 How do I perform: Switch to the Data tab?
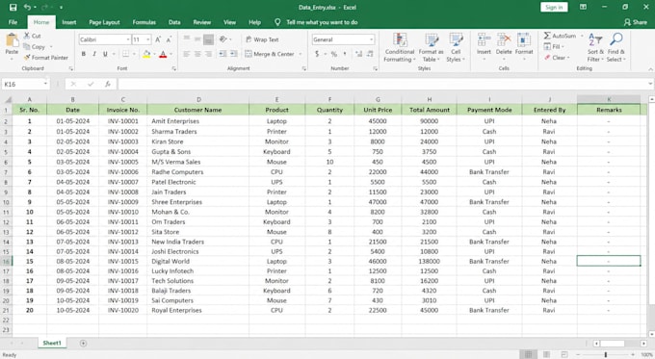[174, 22]
